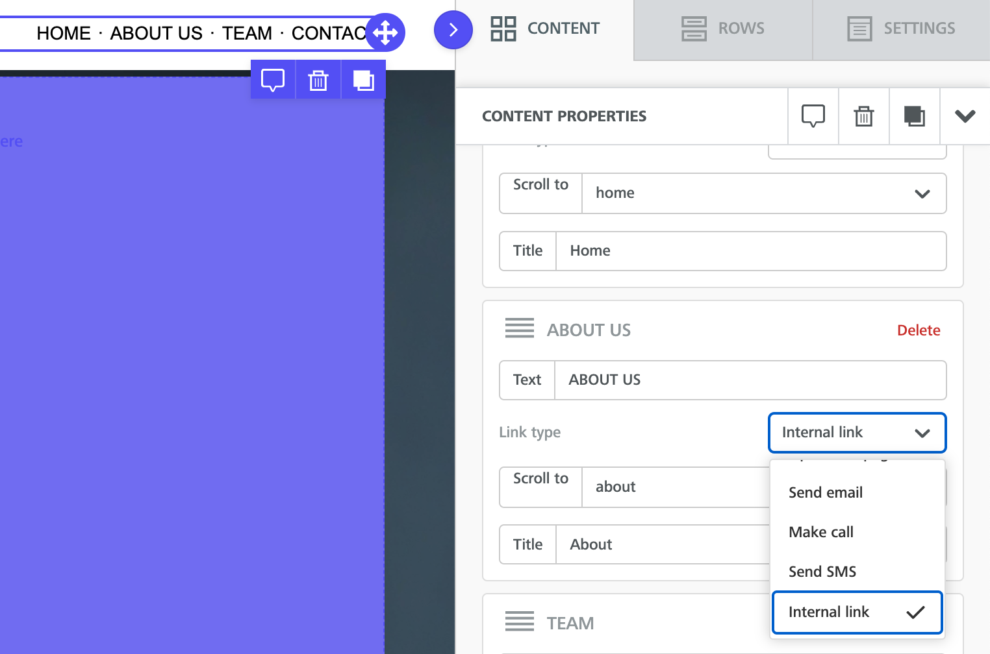Click the Title field containing 'Home'
This screenshot has width=990, height=654.
coord(751,251)
